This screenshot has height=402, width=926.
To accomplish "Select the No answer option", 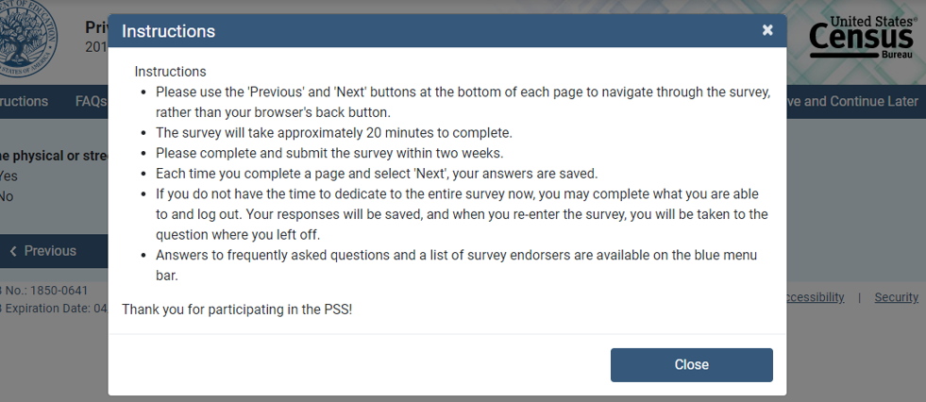I will tap(7, 196).
